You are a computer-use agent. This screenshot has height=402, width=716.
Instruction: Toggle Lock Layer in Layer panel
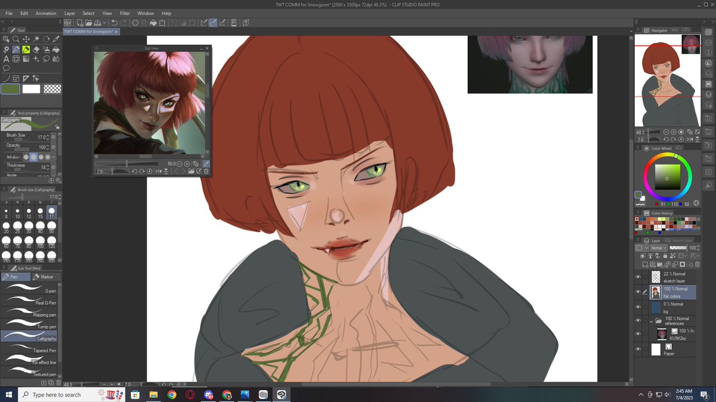pos(665,256)
